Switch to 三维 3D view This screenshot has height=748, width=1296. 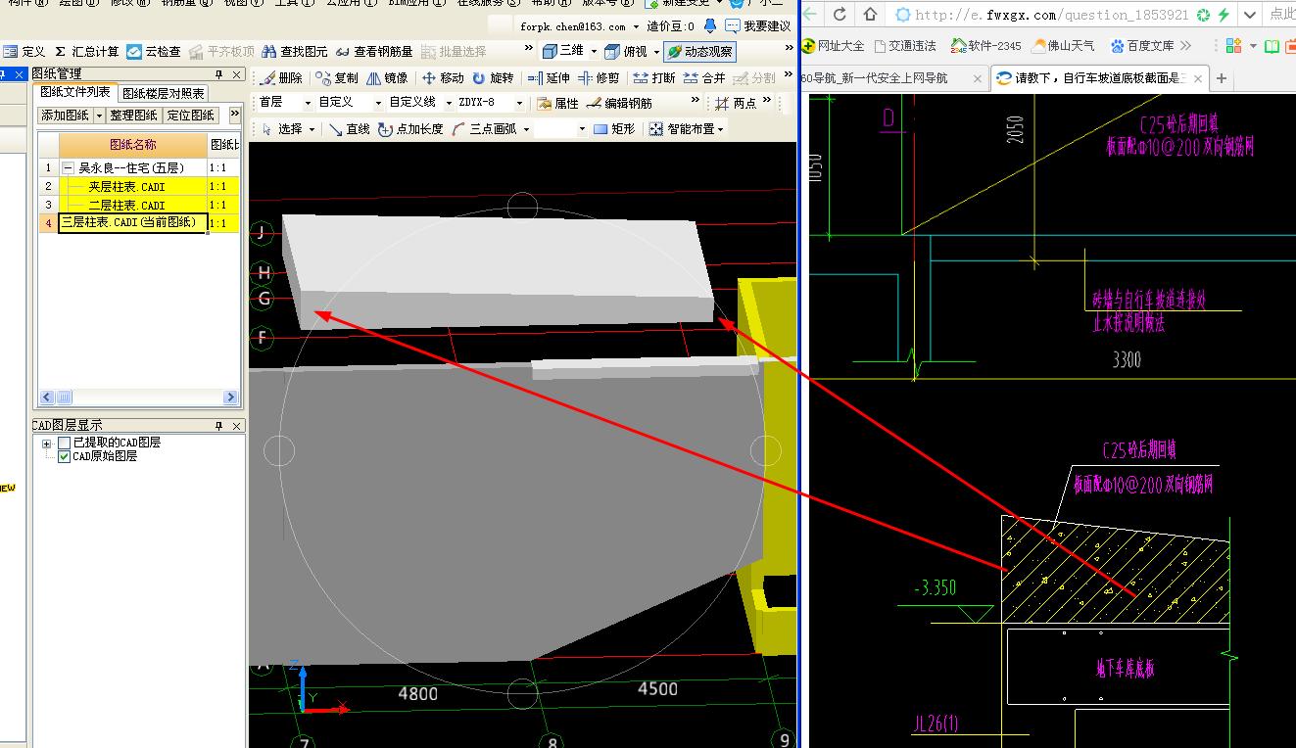(x=563, y=52)
